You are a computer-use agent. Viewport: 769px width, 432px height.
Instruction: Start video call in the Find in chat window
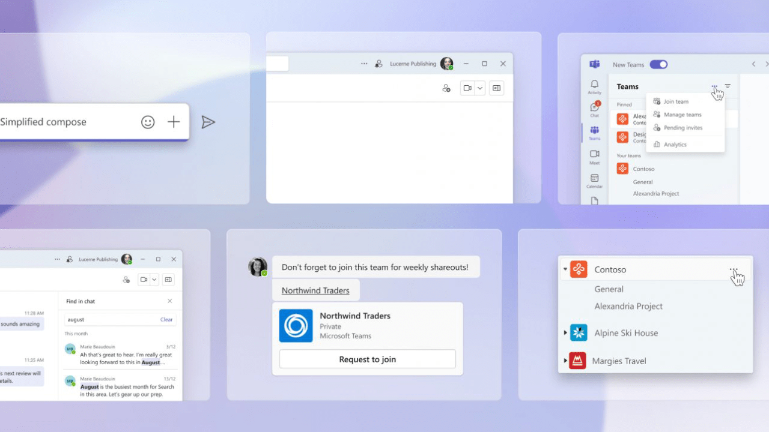coord(144,280)
